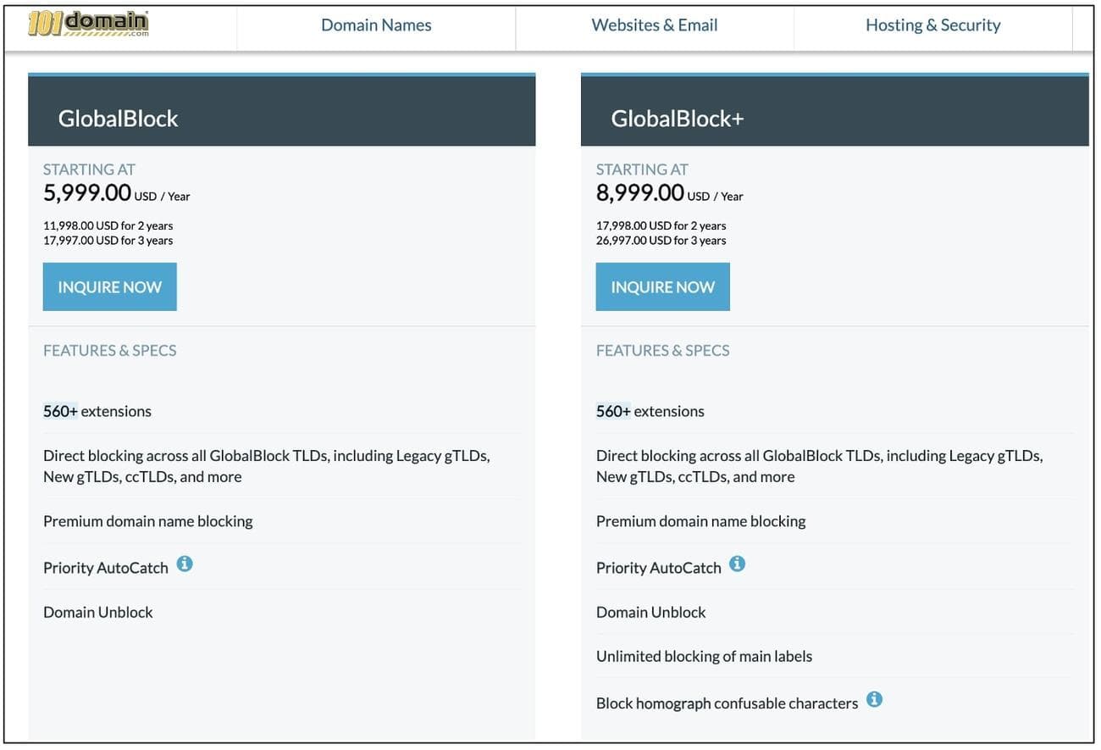Screen dimensions: 1101x750
Task: Open the Domain Names menu
Action: tap(376, 25)
